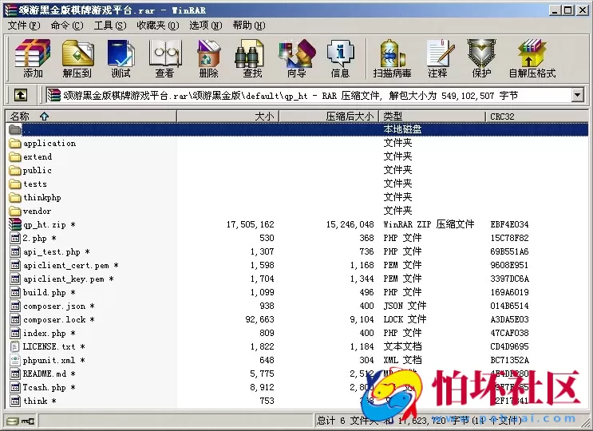Open the 工具(S) menu
593x431 pixels.
(x=110, y=26)
